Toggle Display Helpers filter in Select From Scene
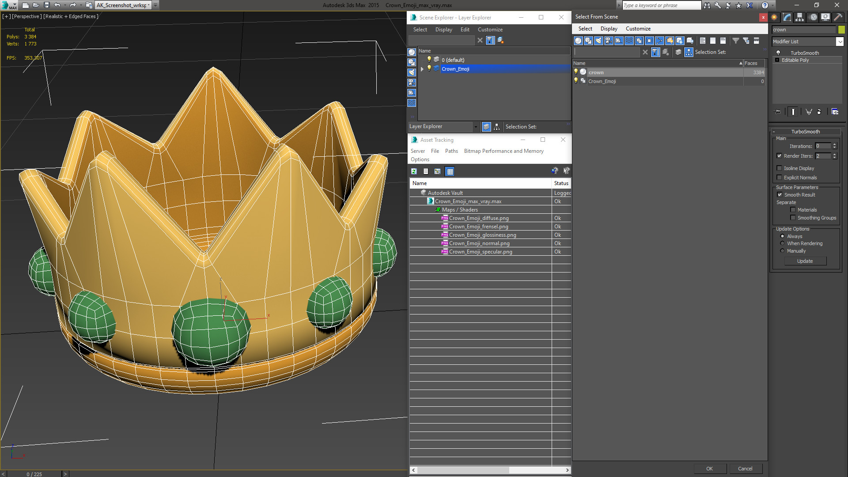The height and width of the screenshot is (477, 848). 619,41
